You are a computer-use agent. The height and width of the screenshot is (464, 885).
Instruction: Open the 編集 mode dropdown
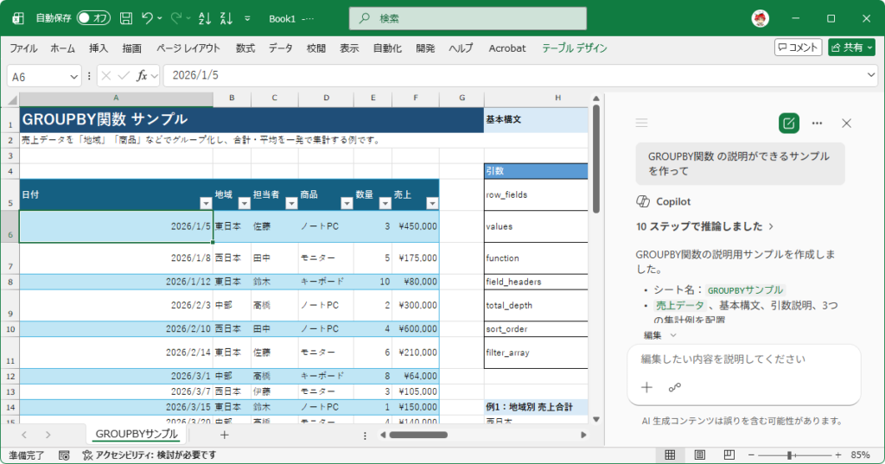(659, 335)
